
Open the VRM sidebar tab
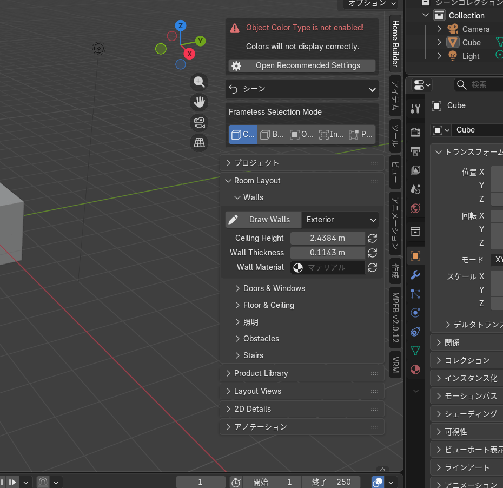(395, 361)
